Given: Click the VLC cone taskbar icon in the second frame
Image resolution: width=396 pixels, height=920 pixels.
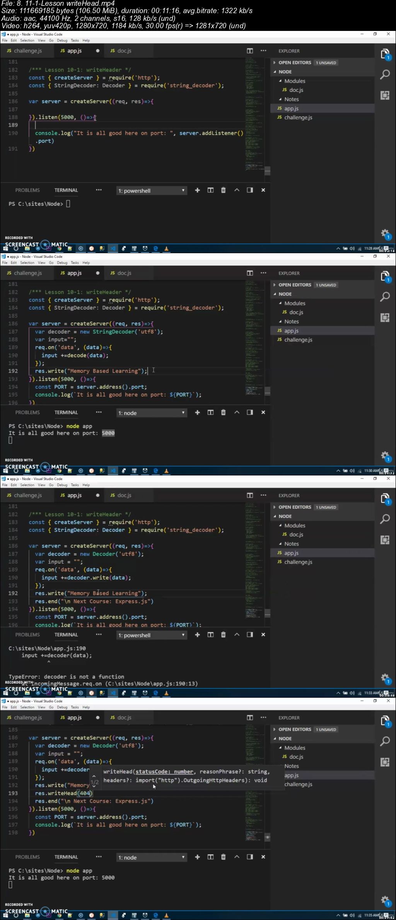Looking at the screenshot, I should point(166,471).
